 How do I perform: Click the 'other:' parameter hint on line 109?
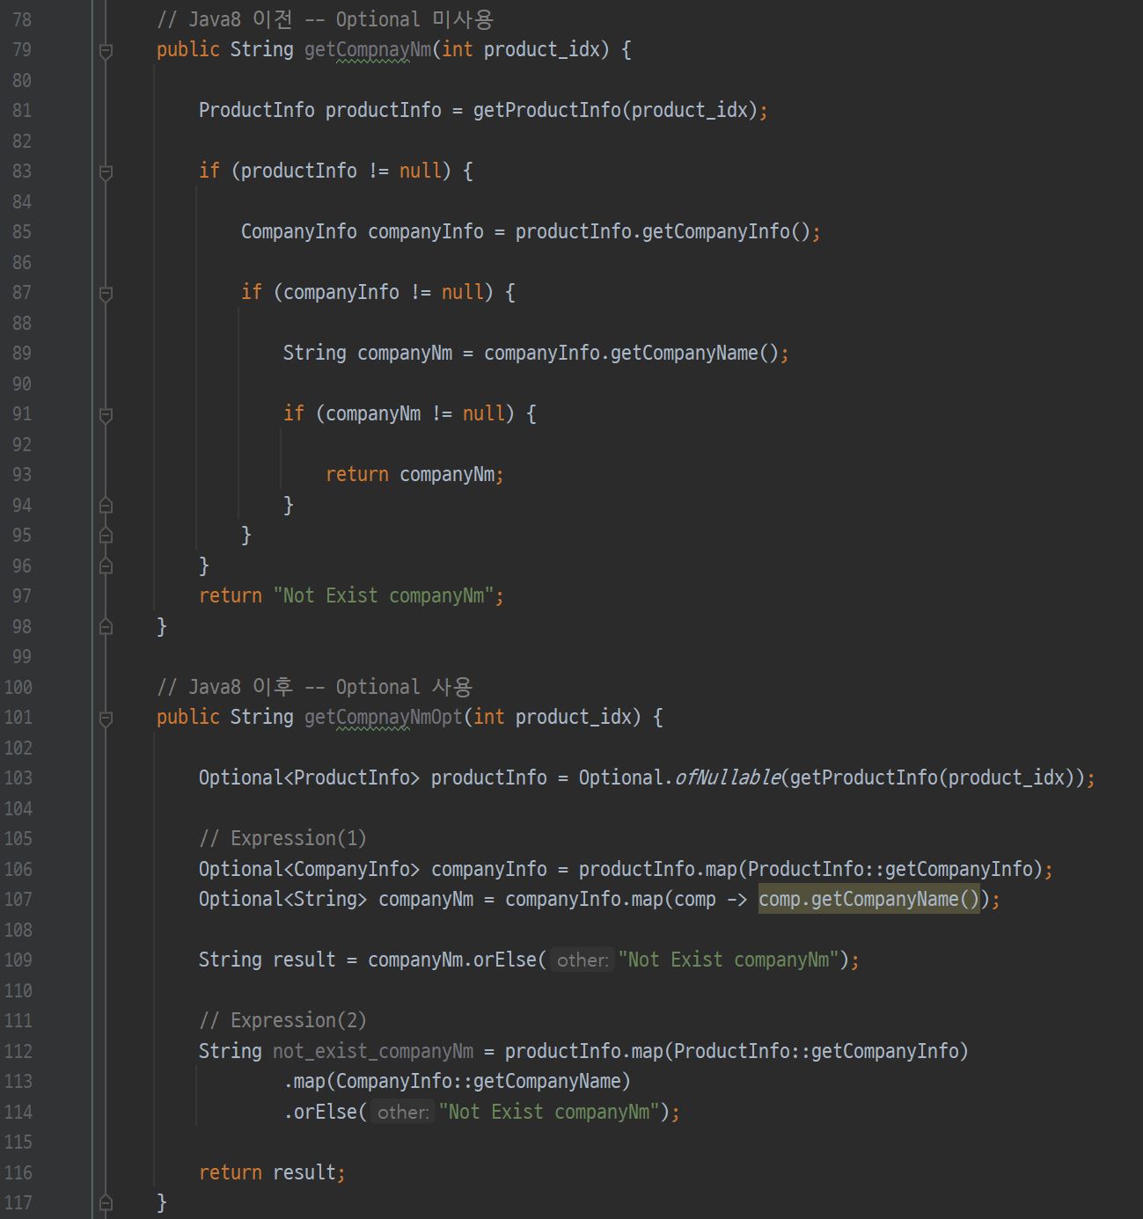pyautogui.click(x=582, y=960)
